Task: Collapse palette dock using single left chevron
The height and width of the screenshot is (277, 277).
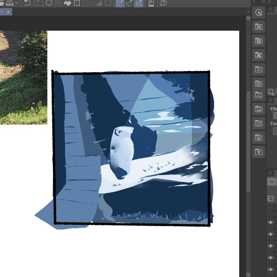Action: 254,2
